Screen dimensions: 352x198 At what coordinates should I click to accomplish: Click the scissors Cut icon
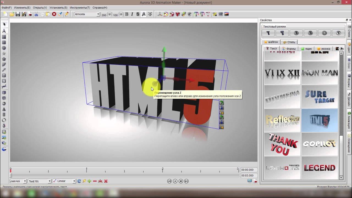(x=36, y=14)
